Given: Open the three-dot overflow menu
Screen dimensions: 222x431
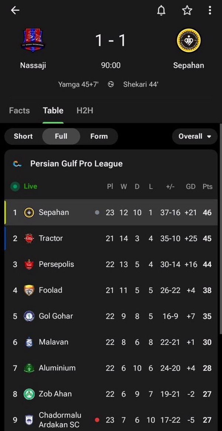Looking at the screenshot, I should pyautogui.click(x=210, y=10).
